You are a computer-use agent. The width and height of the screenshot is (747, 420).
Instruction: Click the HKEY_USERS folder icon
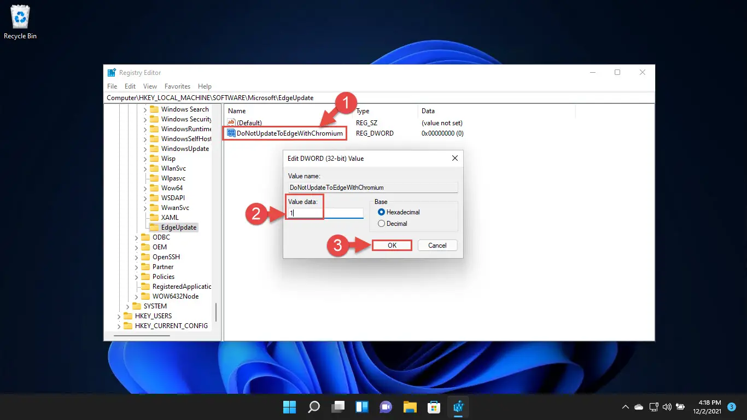pyautogui.click(x=128, y=316)
